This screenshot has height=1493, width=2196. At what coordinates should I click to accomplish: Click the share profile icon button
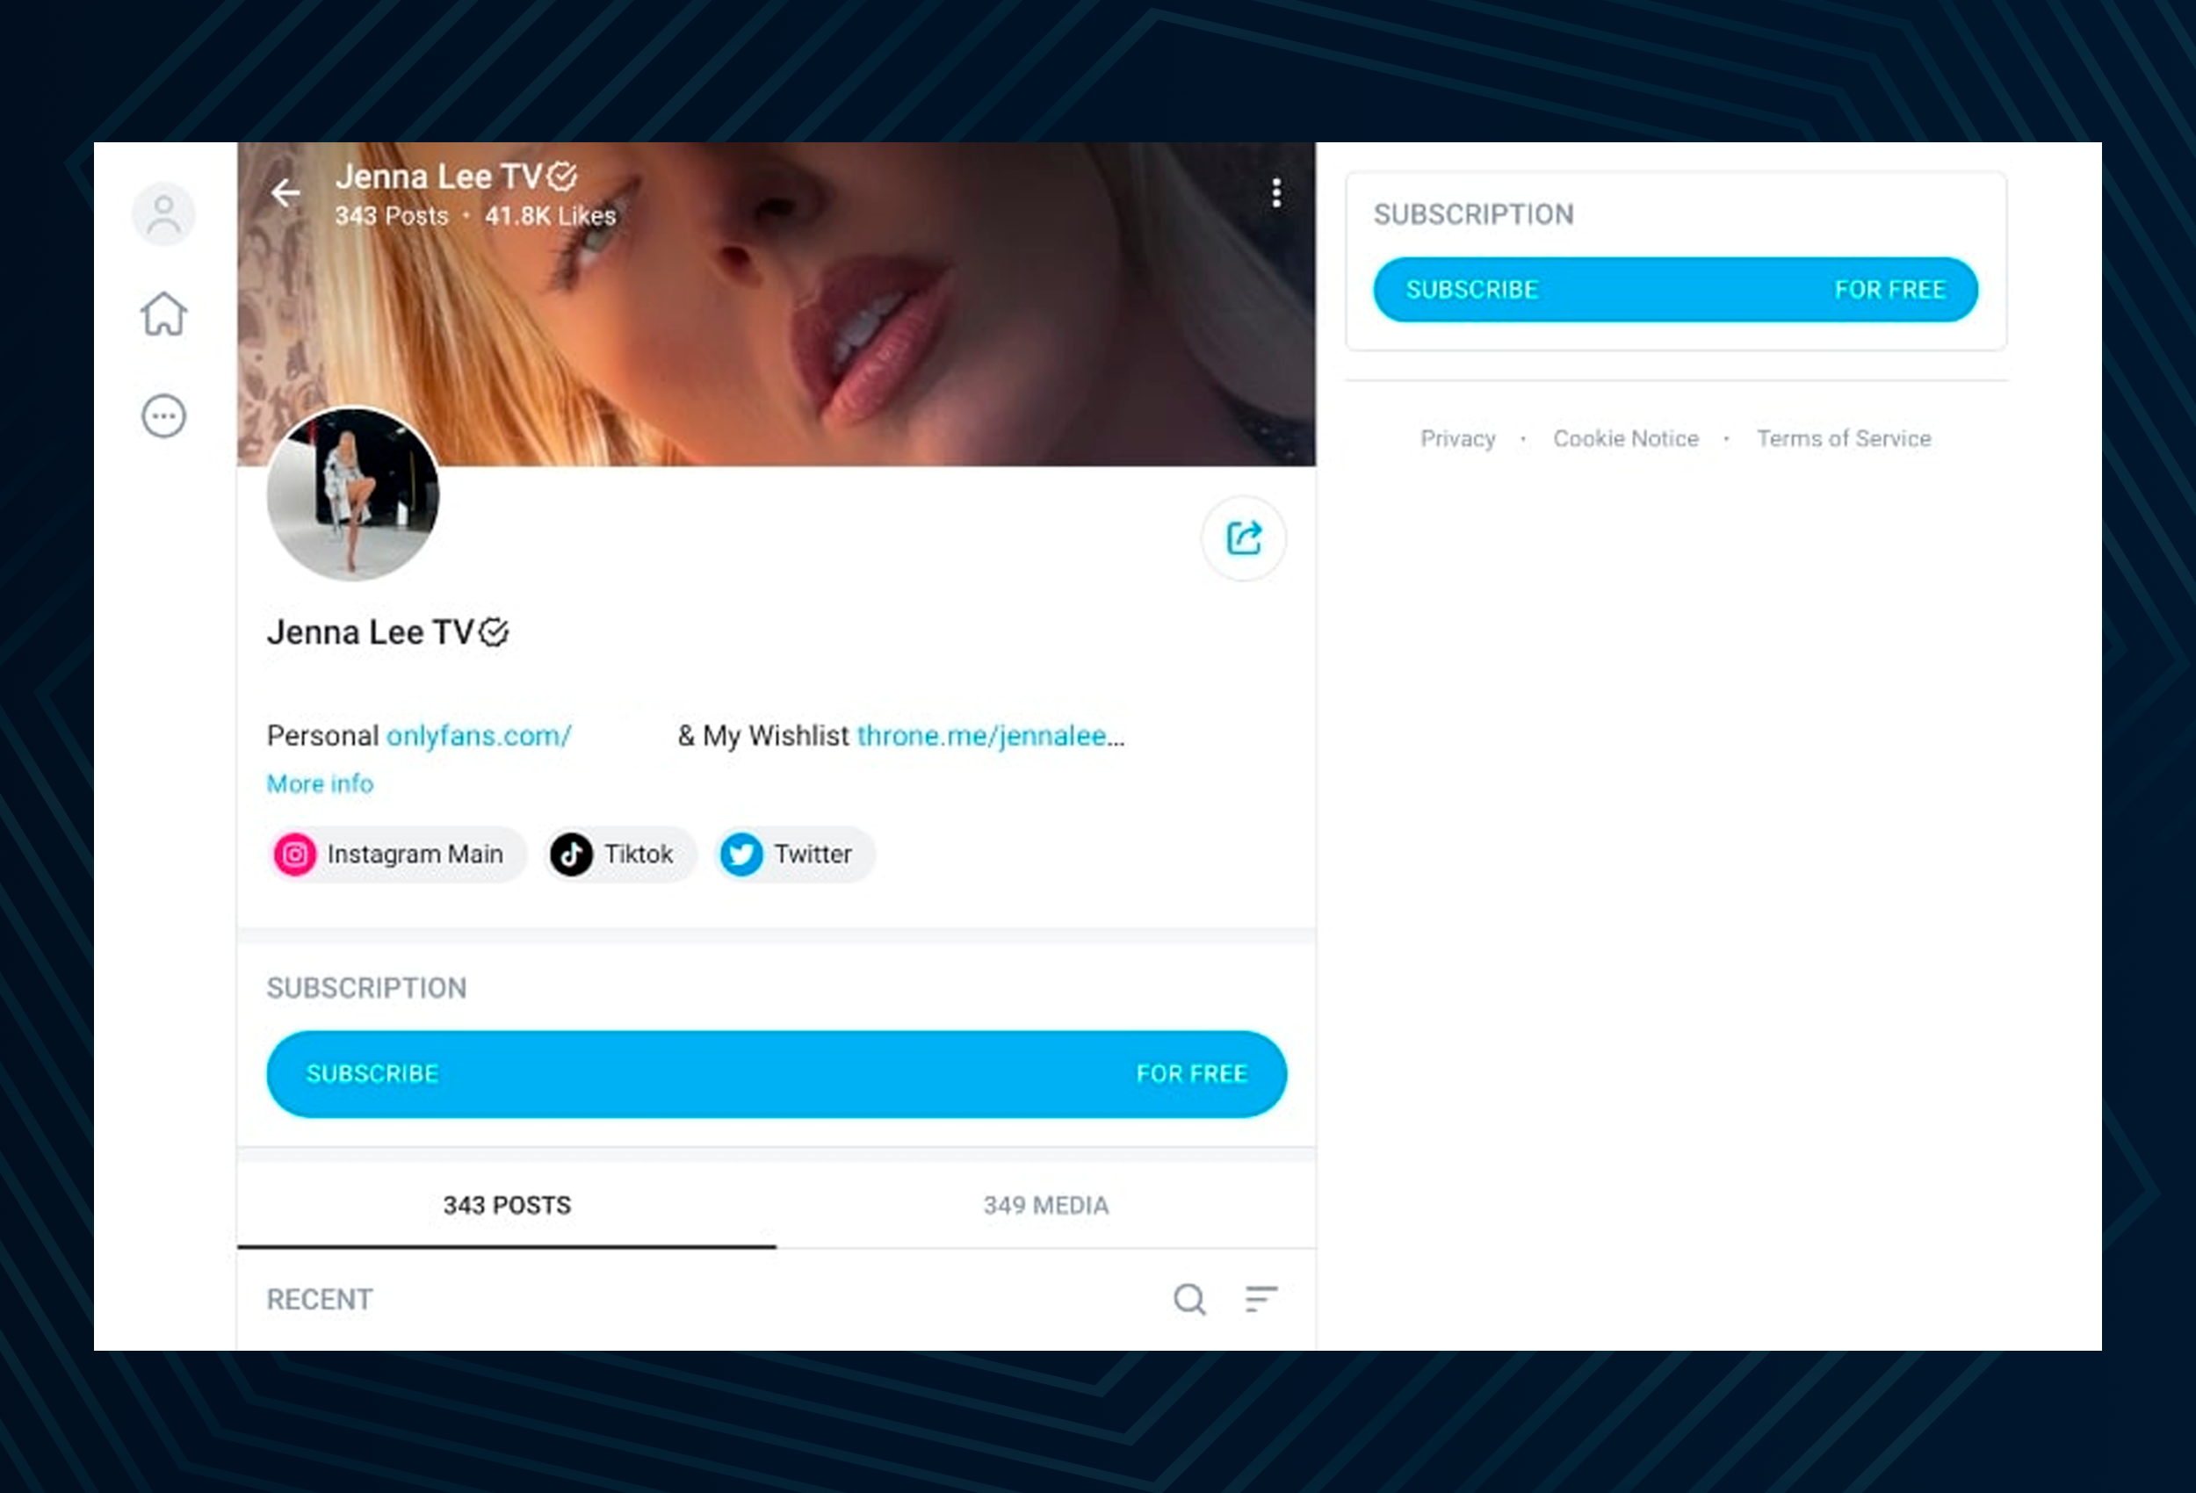(1244, 538)
